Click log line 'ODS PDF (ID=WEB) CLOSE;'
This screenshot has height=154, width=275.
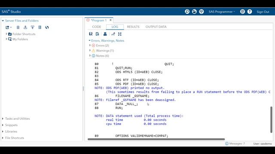click(x=137, y=84)
